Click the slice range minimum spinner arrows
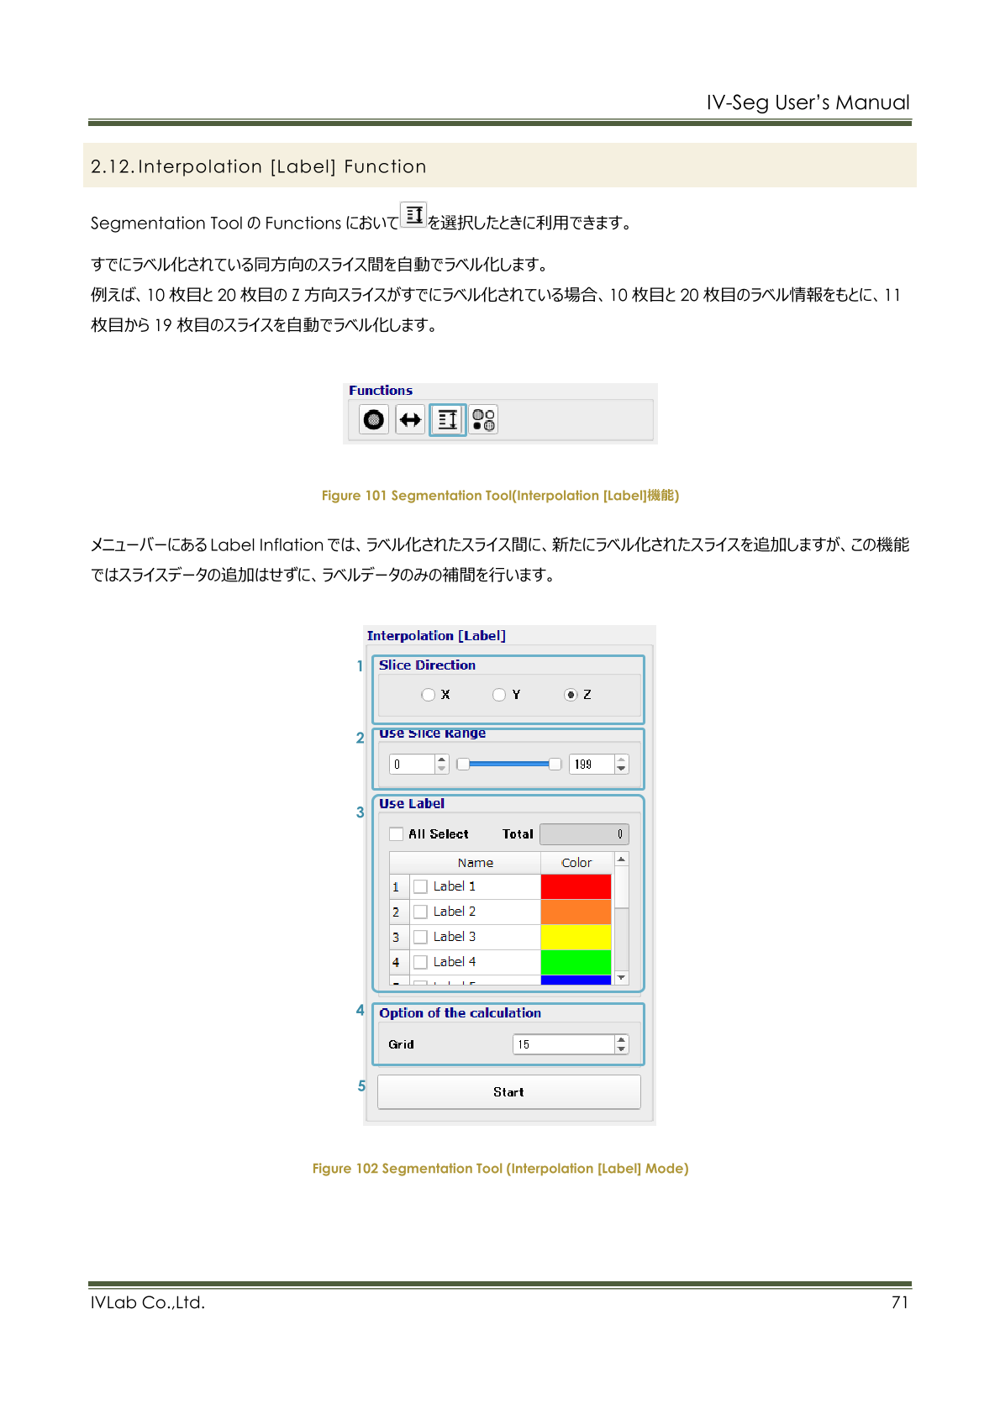This screenshot has width=1000, height=1414. [442, 764]
